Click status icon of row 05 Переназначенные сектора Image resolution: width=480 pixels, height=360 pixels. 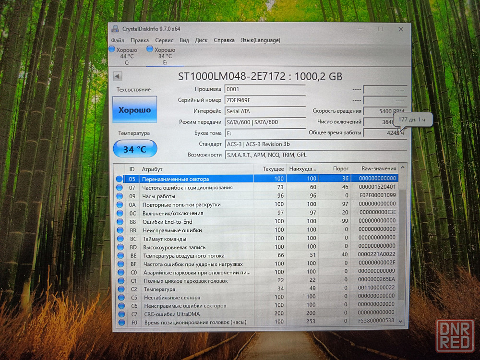119,179
